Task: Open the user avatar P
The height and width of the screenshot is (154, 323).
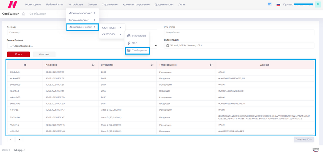Action: [x=317, y=4]
